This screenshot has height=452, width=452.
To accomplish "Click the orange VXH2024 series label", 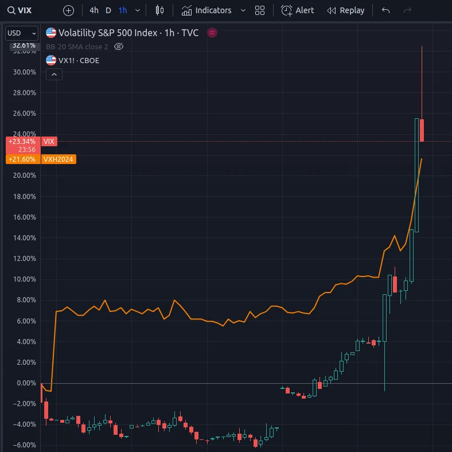I will (59, 159).
